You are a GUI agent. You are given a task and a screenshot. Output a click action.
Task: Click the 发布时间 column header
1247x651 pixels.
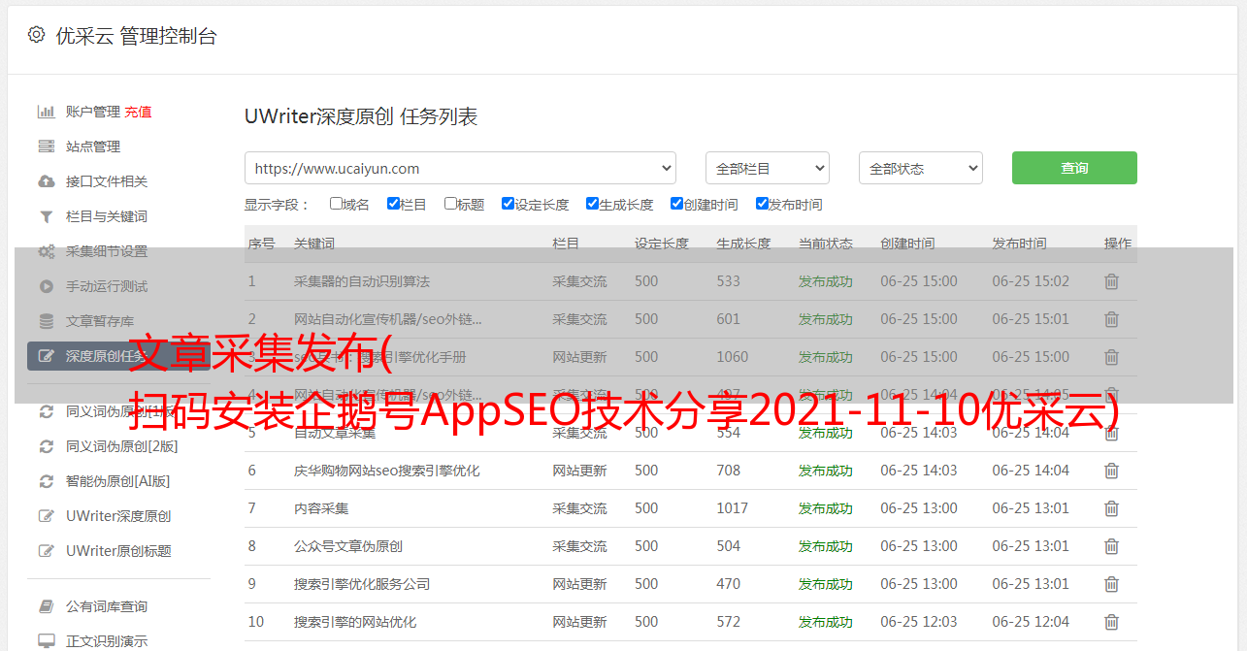[1019, 244]
